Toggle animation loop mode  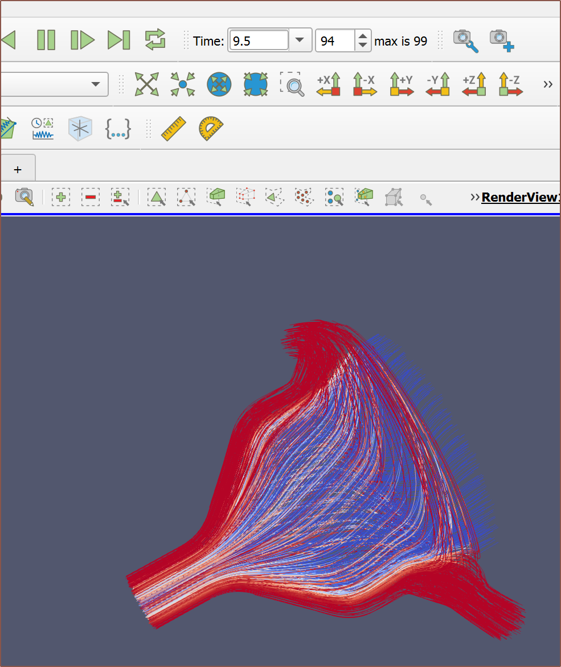pyautogui.click(x=155, y=40)
